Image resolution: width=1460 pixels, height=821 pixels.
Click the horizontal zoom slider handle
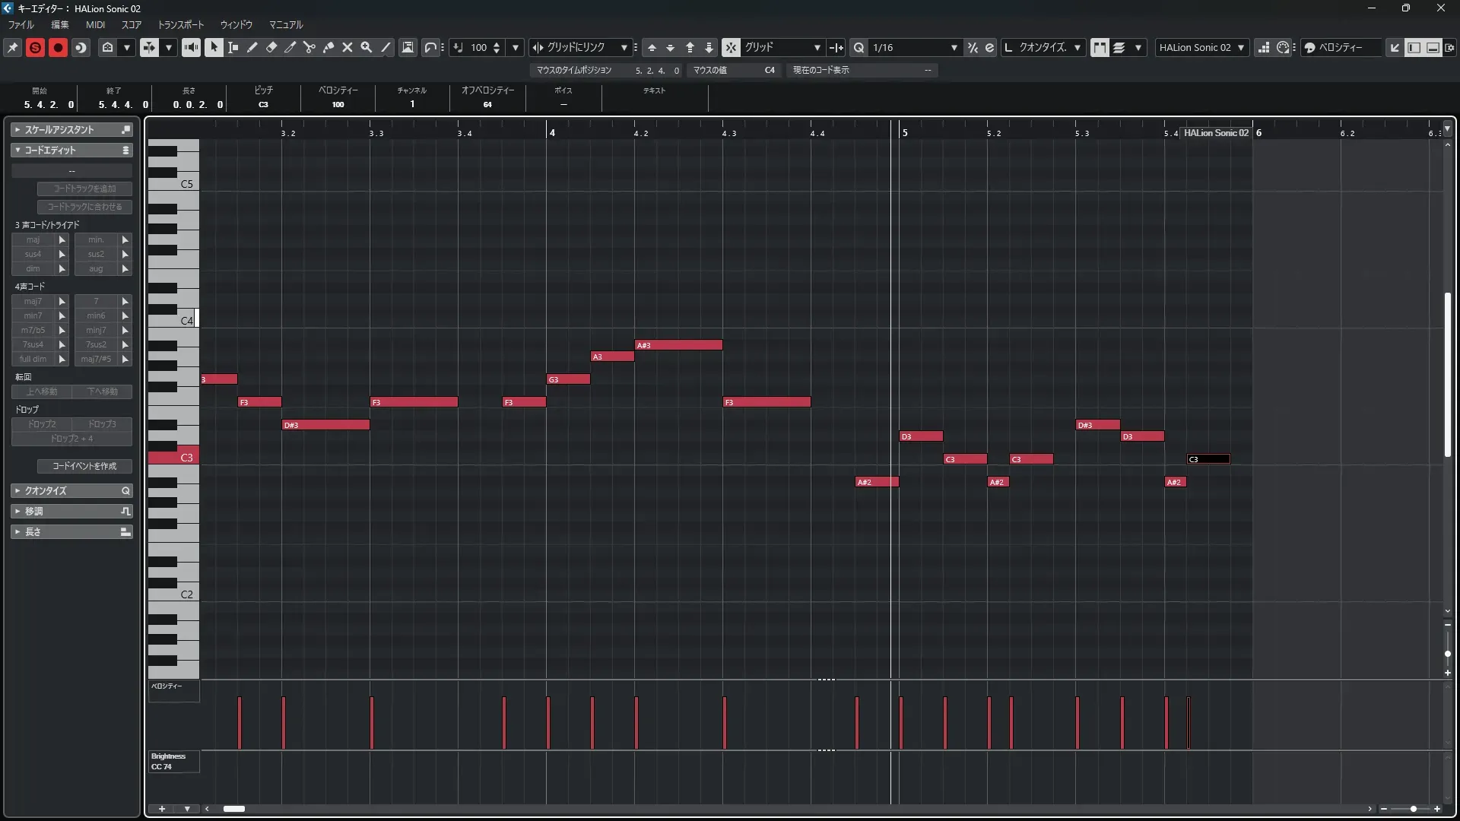1413,809
